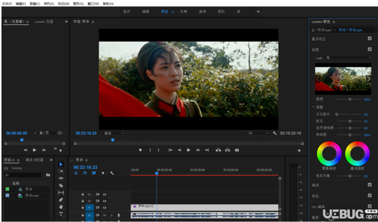Click the 高光色彩 color wheel
The image size is (378, 222).
357,154
